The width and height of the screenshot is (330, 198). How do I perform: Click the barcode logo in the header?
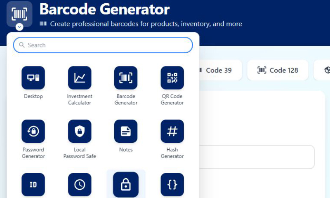pyautogui.click(x=19, y=14)
